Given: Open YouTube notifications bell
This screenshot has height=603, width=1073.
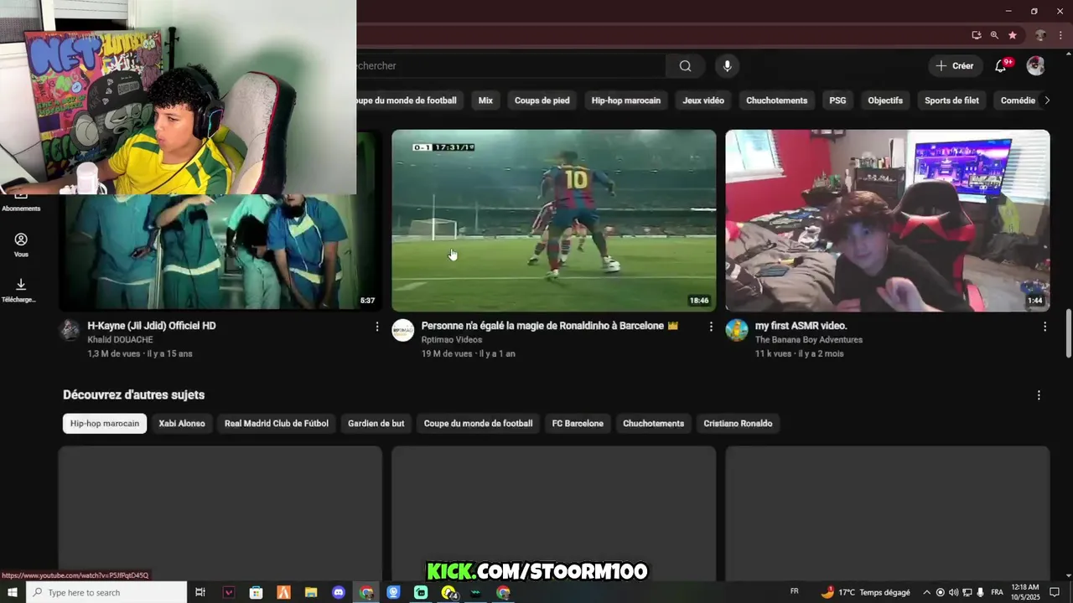Looking at the screenshot, I should coord(1000,66).
